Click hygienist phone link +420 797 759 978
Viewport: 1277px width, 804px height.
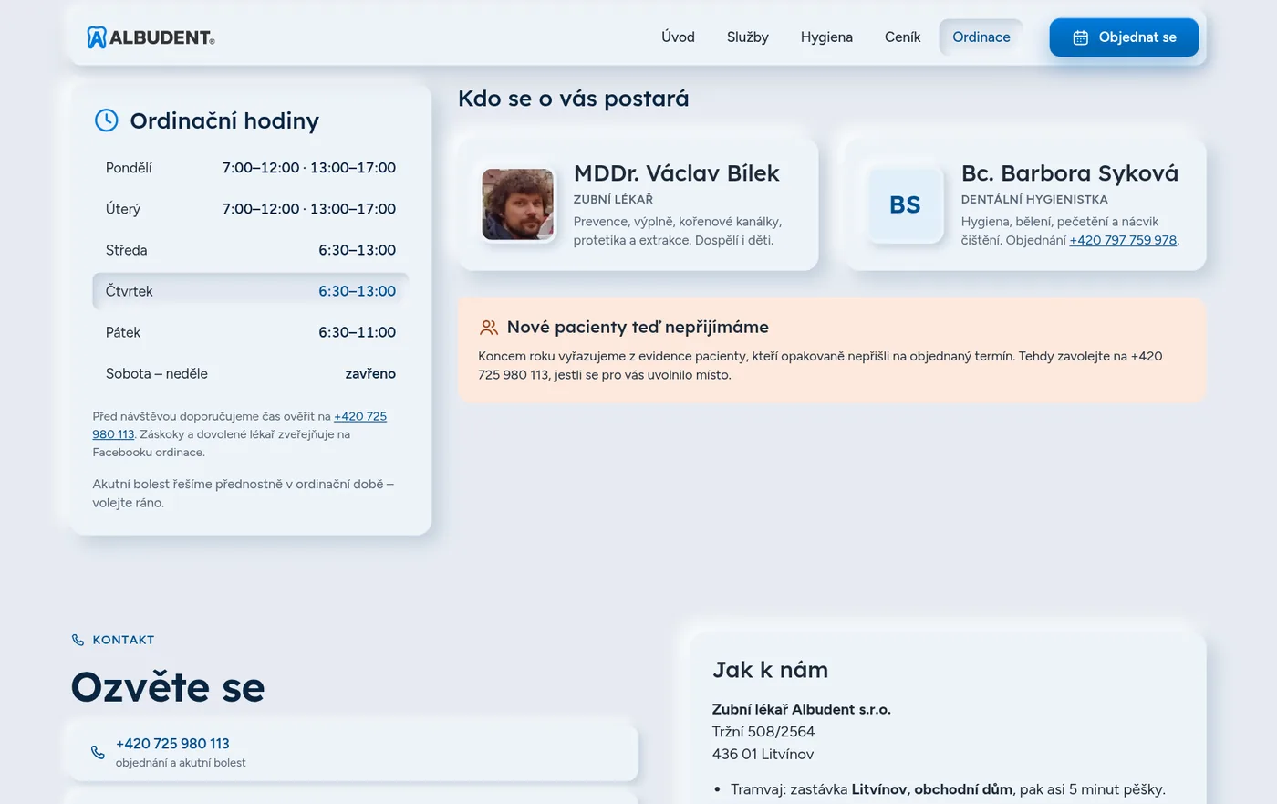click(1123, 240)
